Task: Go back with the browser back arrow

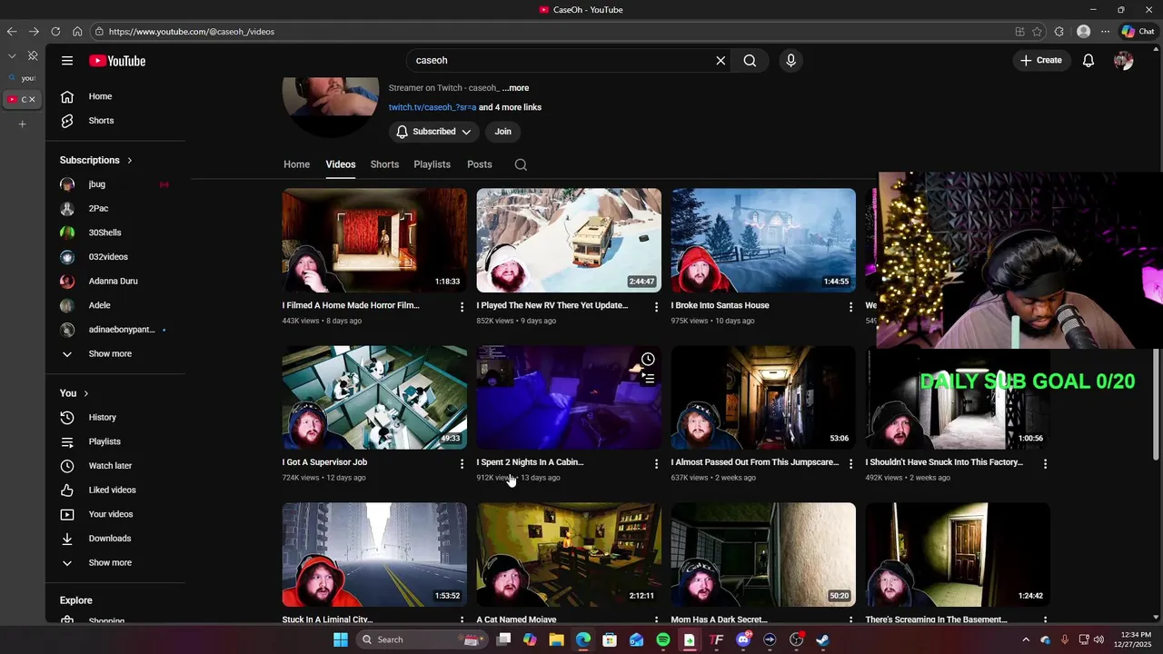Action: click(x=12, y=32)
